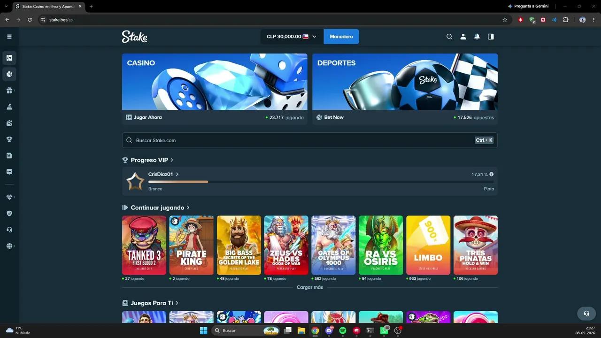Open File Explorer from the taskbar

(301, 330)
